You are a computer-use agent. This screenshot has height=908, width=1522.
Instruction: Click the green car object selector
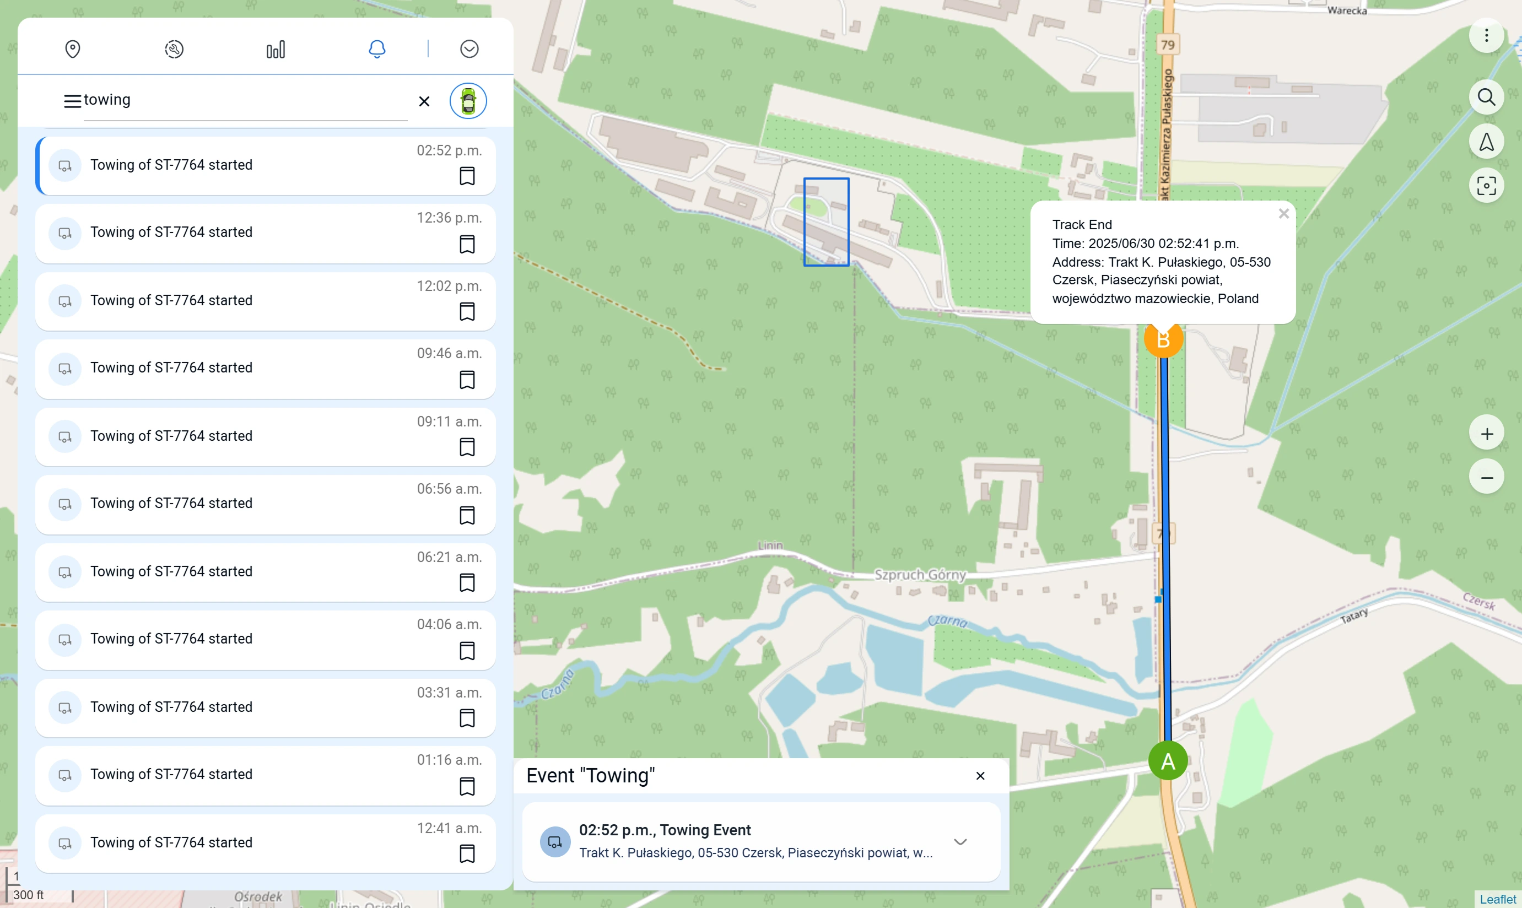tap(468, 101)
